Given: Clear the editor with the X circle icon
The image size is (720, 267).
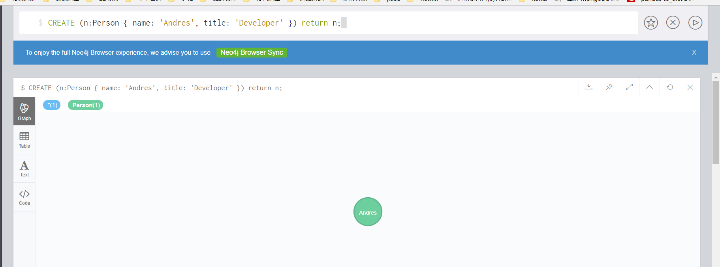Looking at the screenshot, I should [673, 23].
